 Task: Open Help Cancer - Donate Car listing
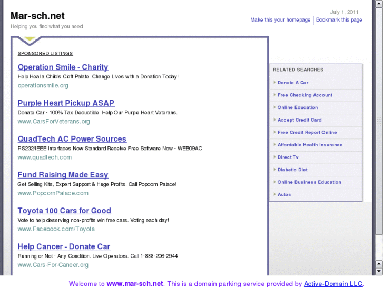(x=64, y=246)
